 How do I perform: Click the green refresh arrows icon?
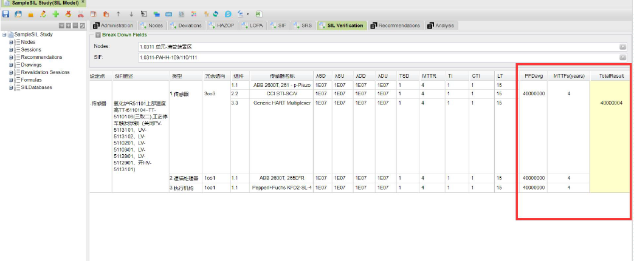(x=216, y=13)
